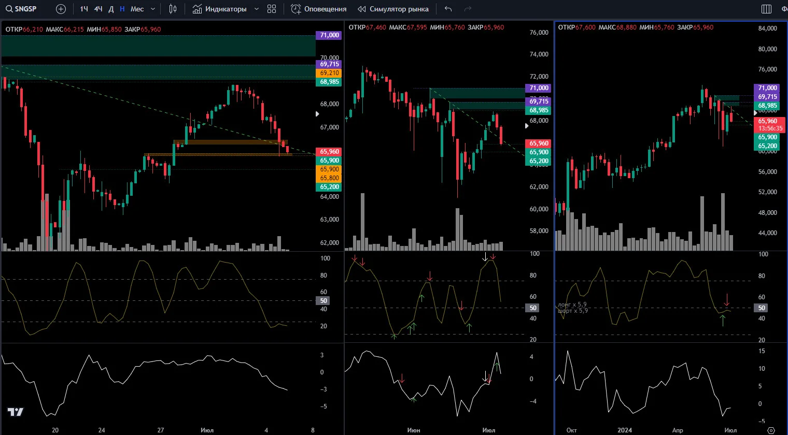
Task: Expand the favorite indicators dropdown chevron
Action: [x=257, y=9]
